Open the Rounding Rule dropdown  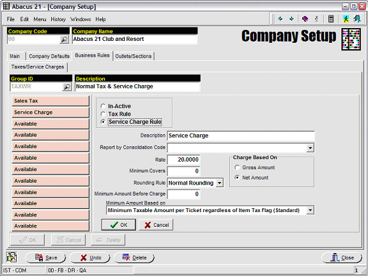tap(219, 183)
